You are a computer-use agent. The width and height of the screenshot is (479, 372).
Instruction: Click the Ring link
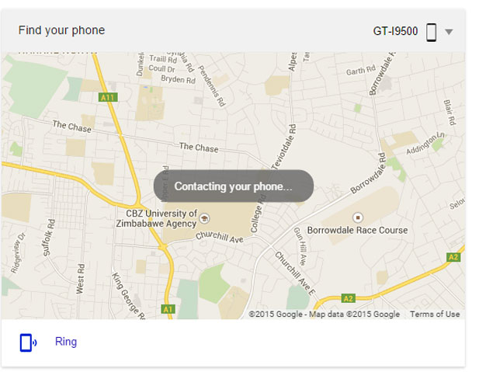pyautogui.click(x=66, y=342)
